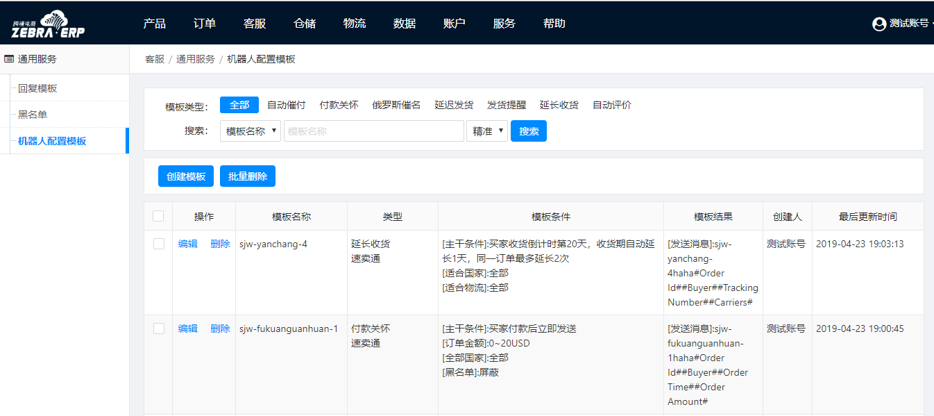Screen dimensions: 934x416
Task: Check the box for sjw-fukuanguanhuan-1 row
Action: tap(158, 328)
